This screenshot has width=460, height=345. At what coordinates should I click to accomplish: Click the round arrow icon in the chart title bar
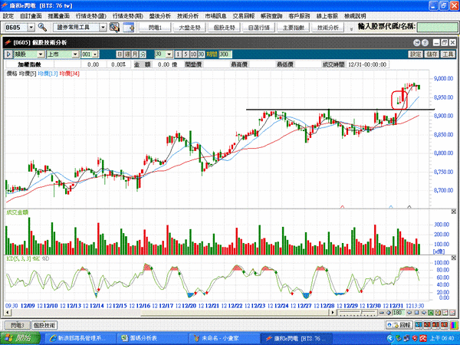(x=416, y=43)
